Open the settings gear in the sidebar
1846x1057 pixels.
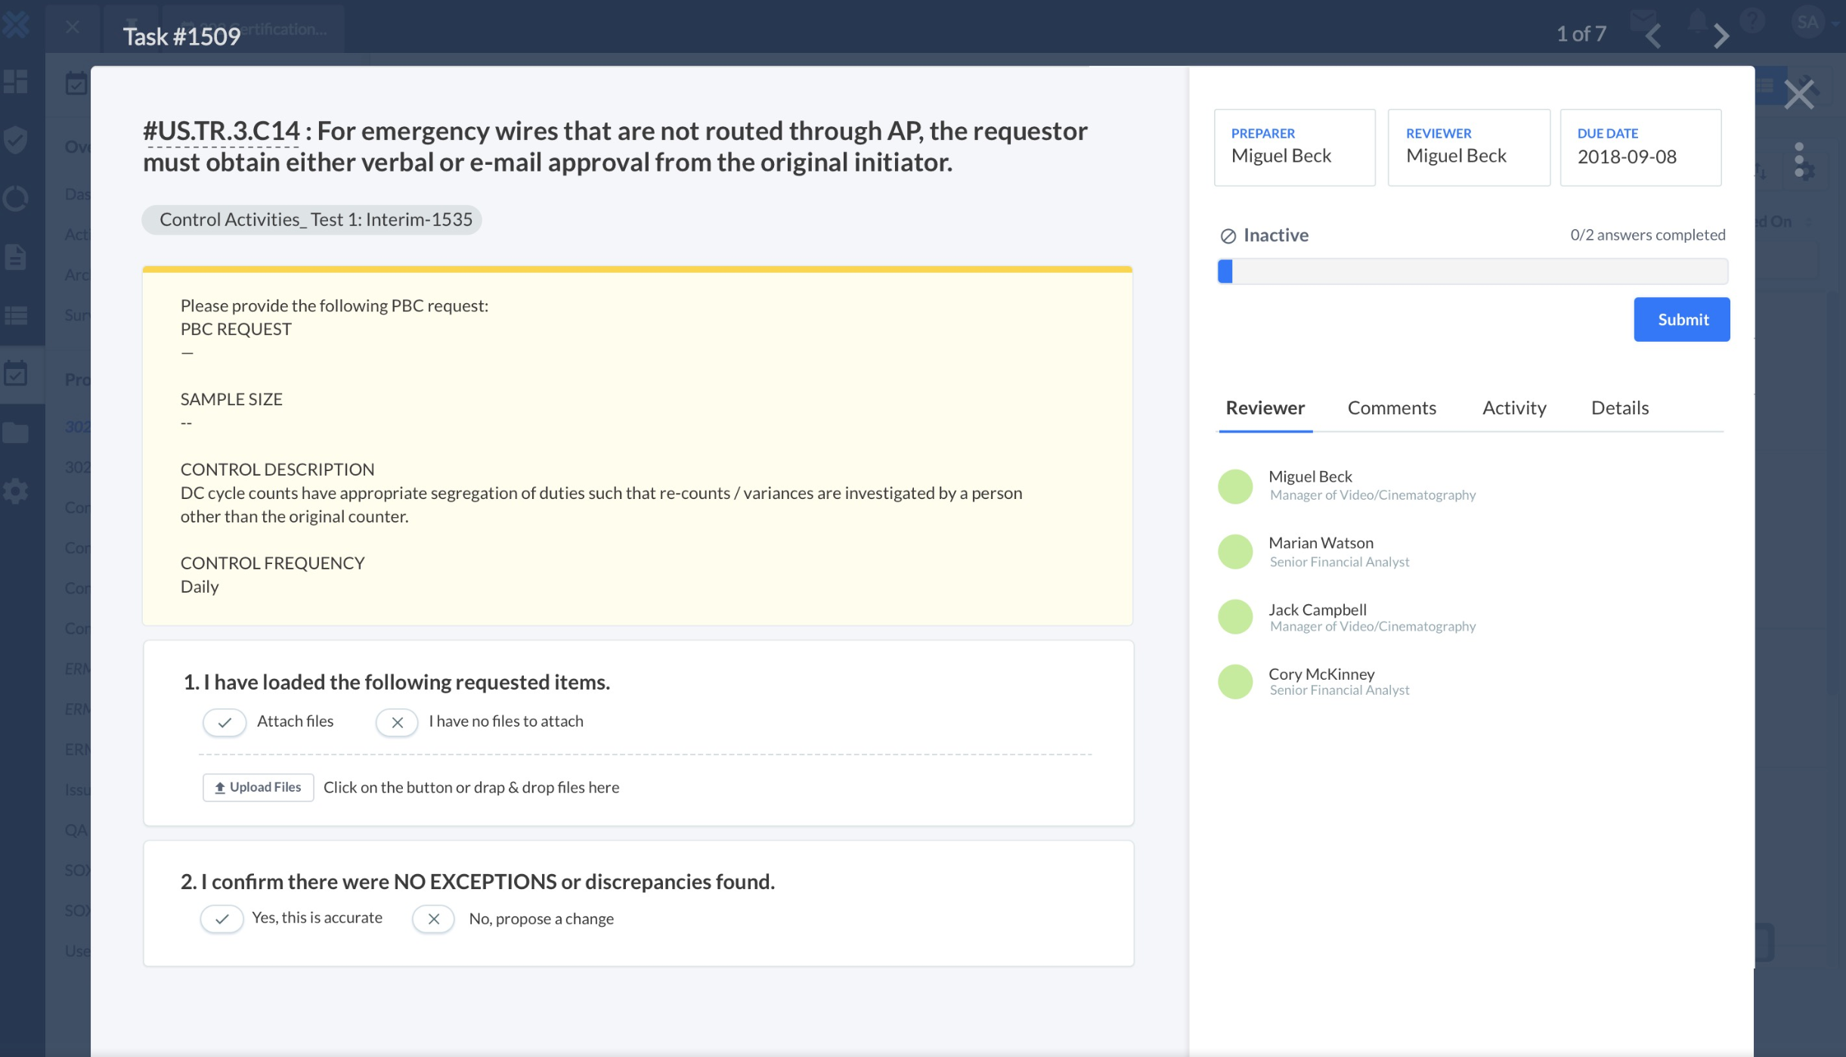coord(17,491)
